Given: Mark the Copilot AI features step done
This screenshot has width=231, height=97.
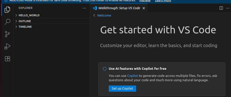Looking at the screenshot, I should pos(105,69).
